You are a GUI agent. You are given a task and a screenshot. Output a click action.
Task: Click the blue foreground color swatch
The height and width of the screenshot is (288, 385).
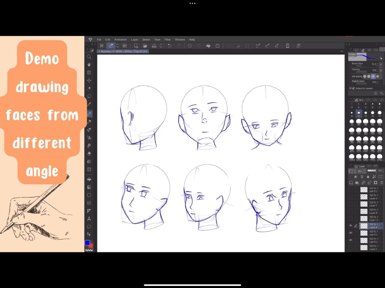click(x=87, y=242)
